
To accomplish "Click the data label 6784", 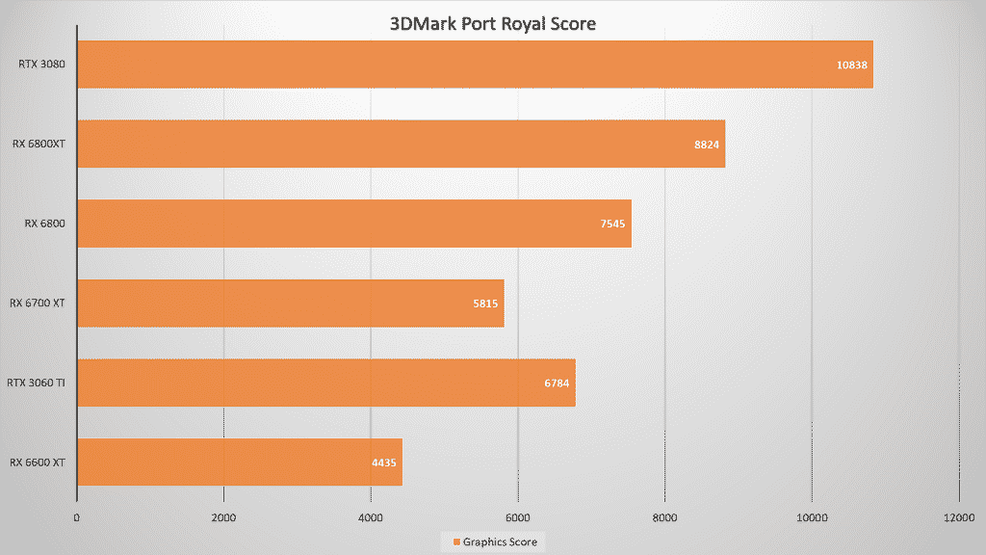I will pyautogui.click(x=558, y=383).
